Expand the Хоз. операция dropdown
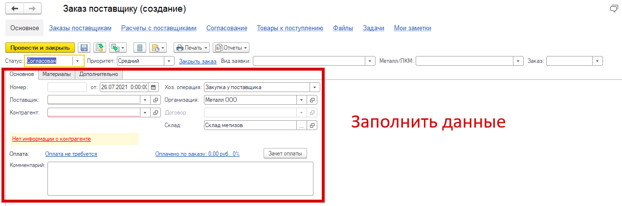 point(315,87)
